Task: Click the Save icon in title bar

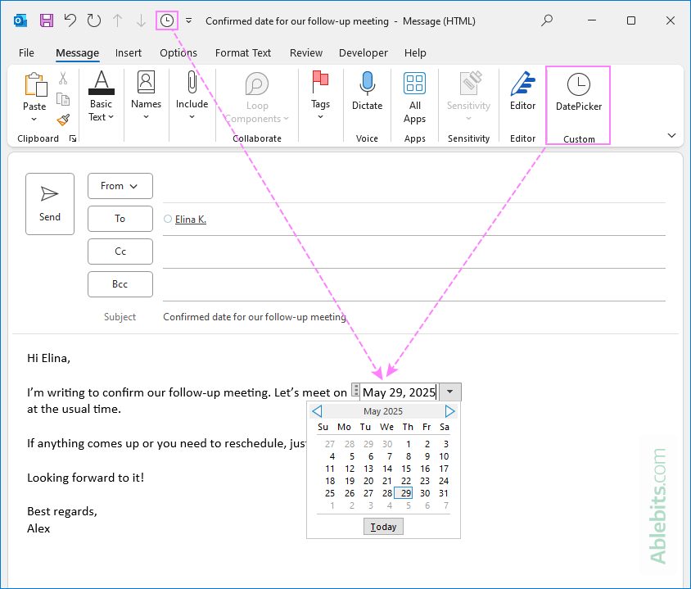Action: 47,20
